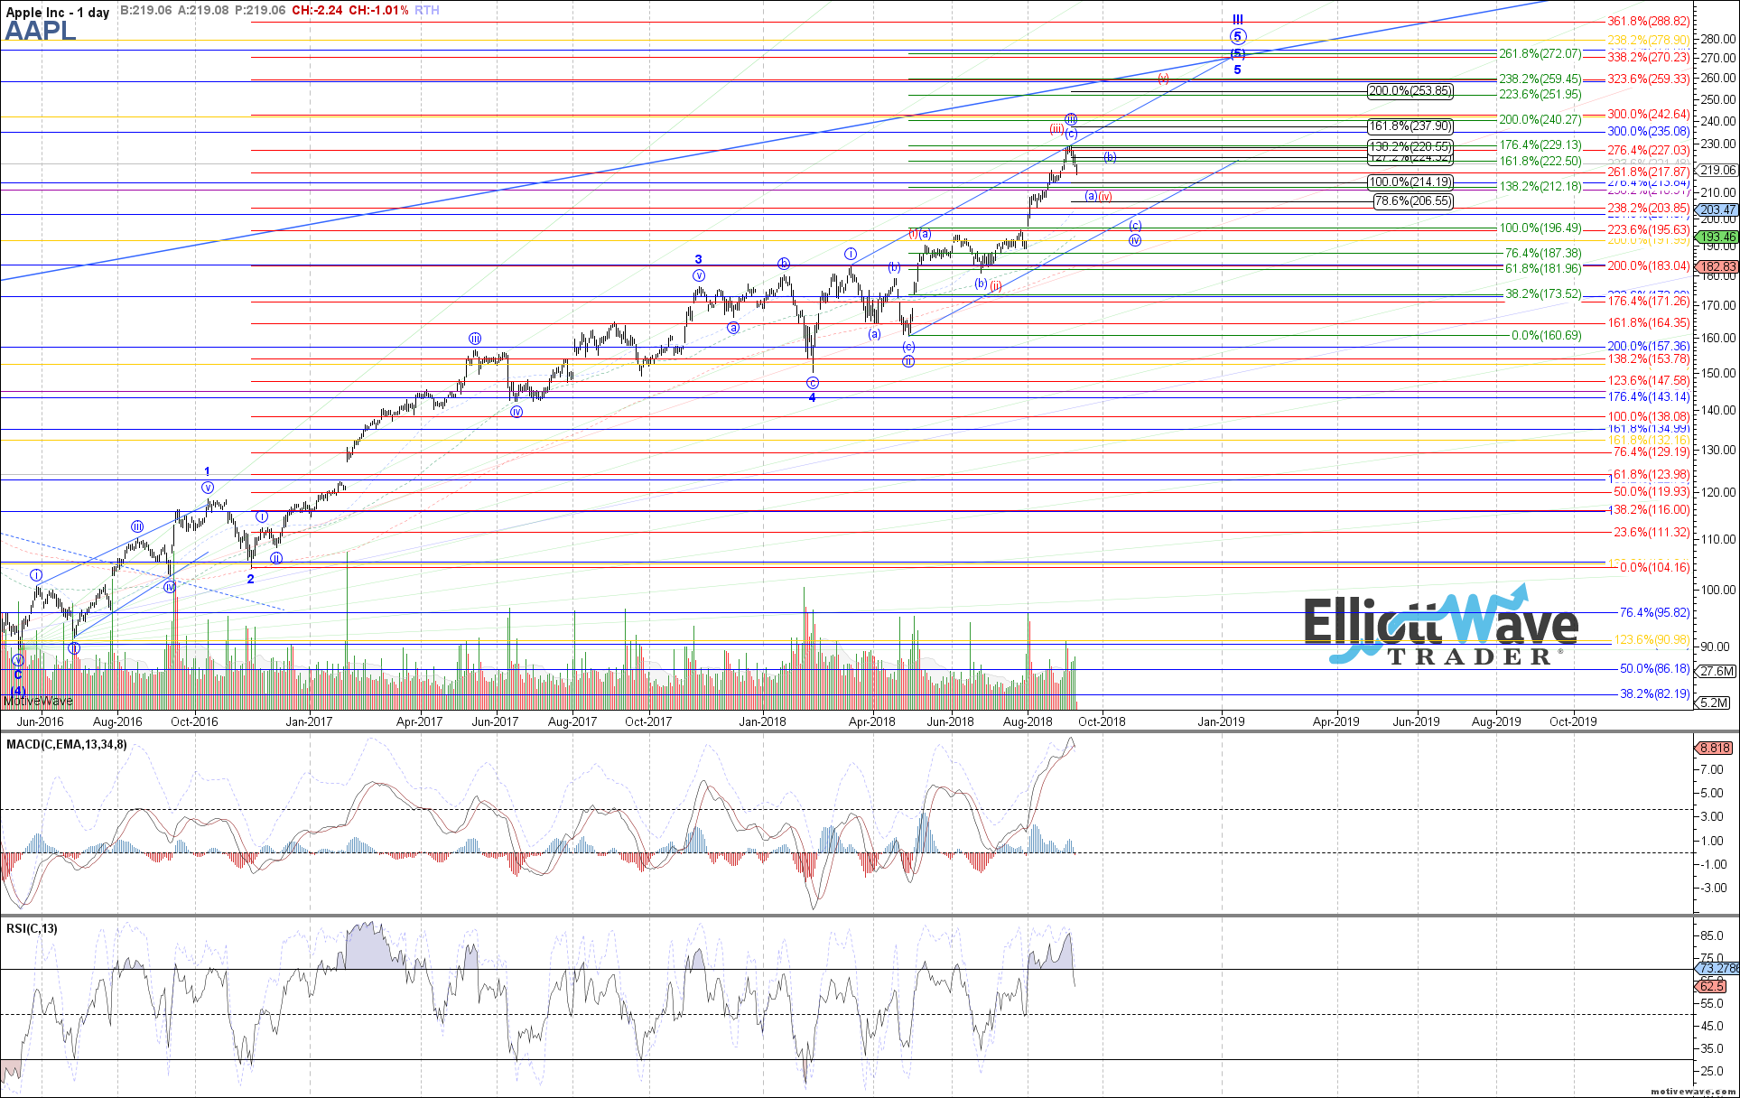Screen dimensions: 1740x1098
Task: Click the 361.8%(288.82) Fibonacci label
Action: (1648, 21)
